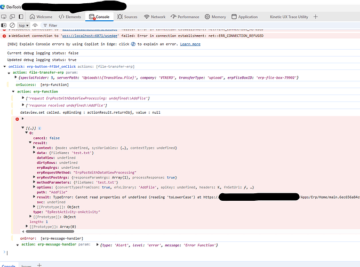Expand the data {FileName: 'test.txt'} property
Viewport: 360px width, 267px height.
[34, 152]
